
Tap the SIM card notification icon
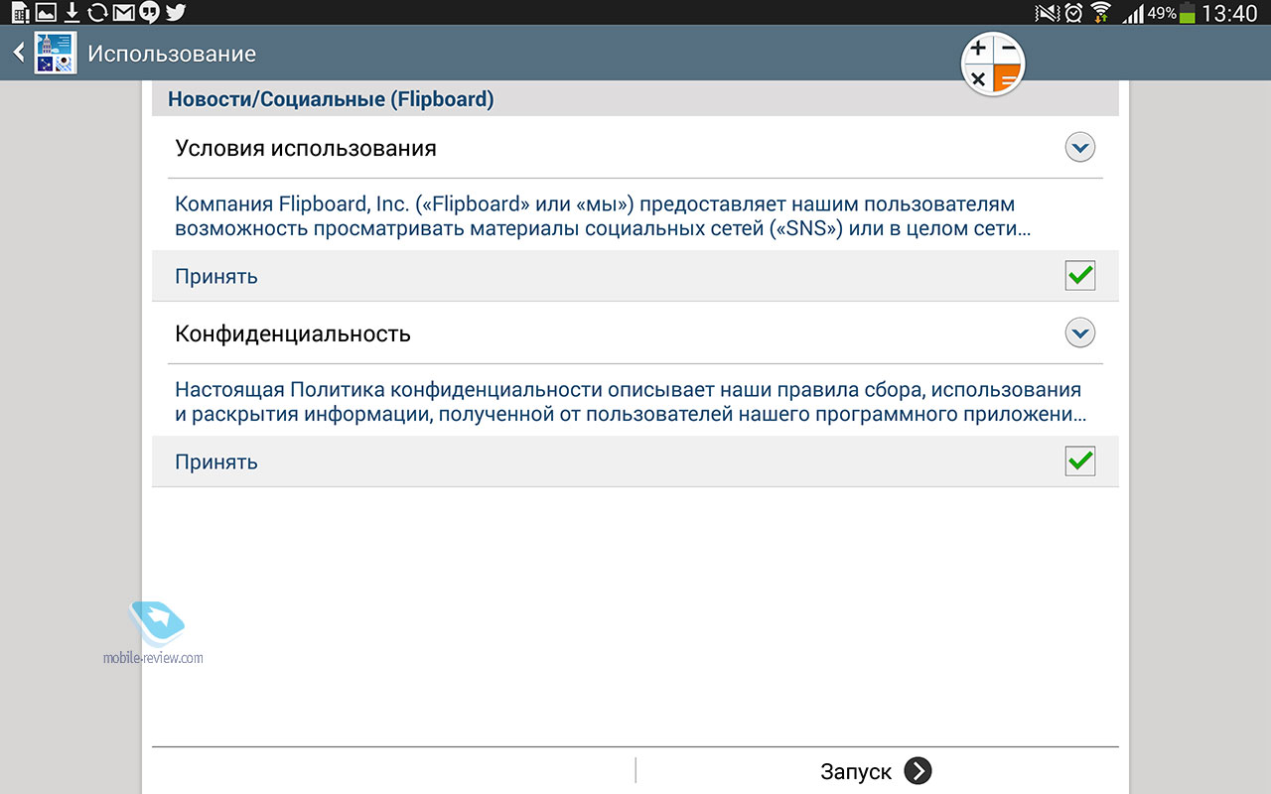click(20, 12)
